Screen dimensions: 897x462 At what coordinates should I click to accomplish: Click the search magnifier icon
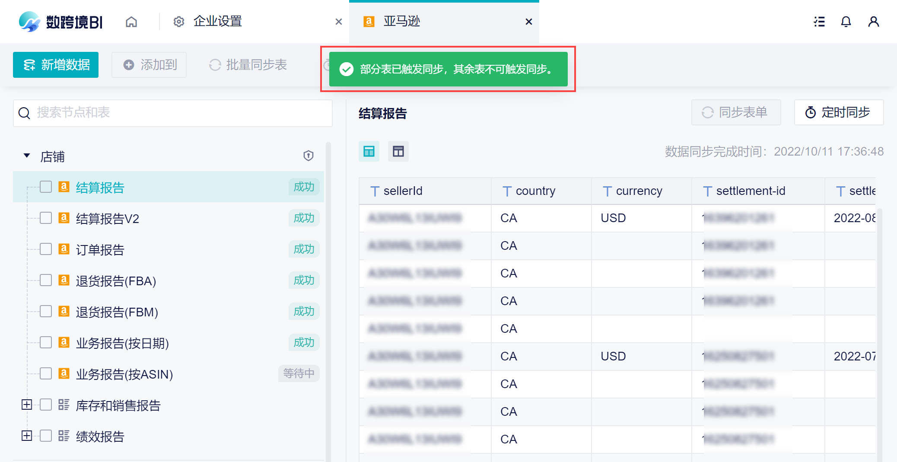pos(24,113)
